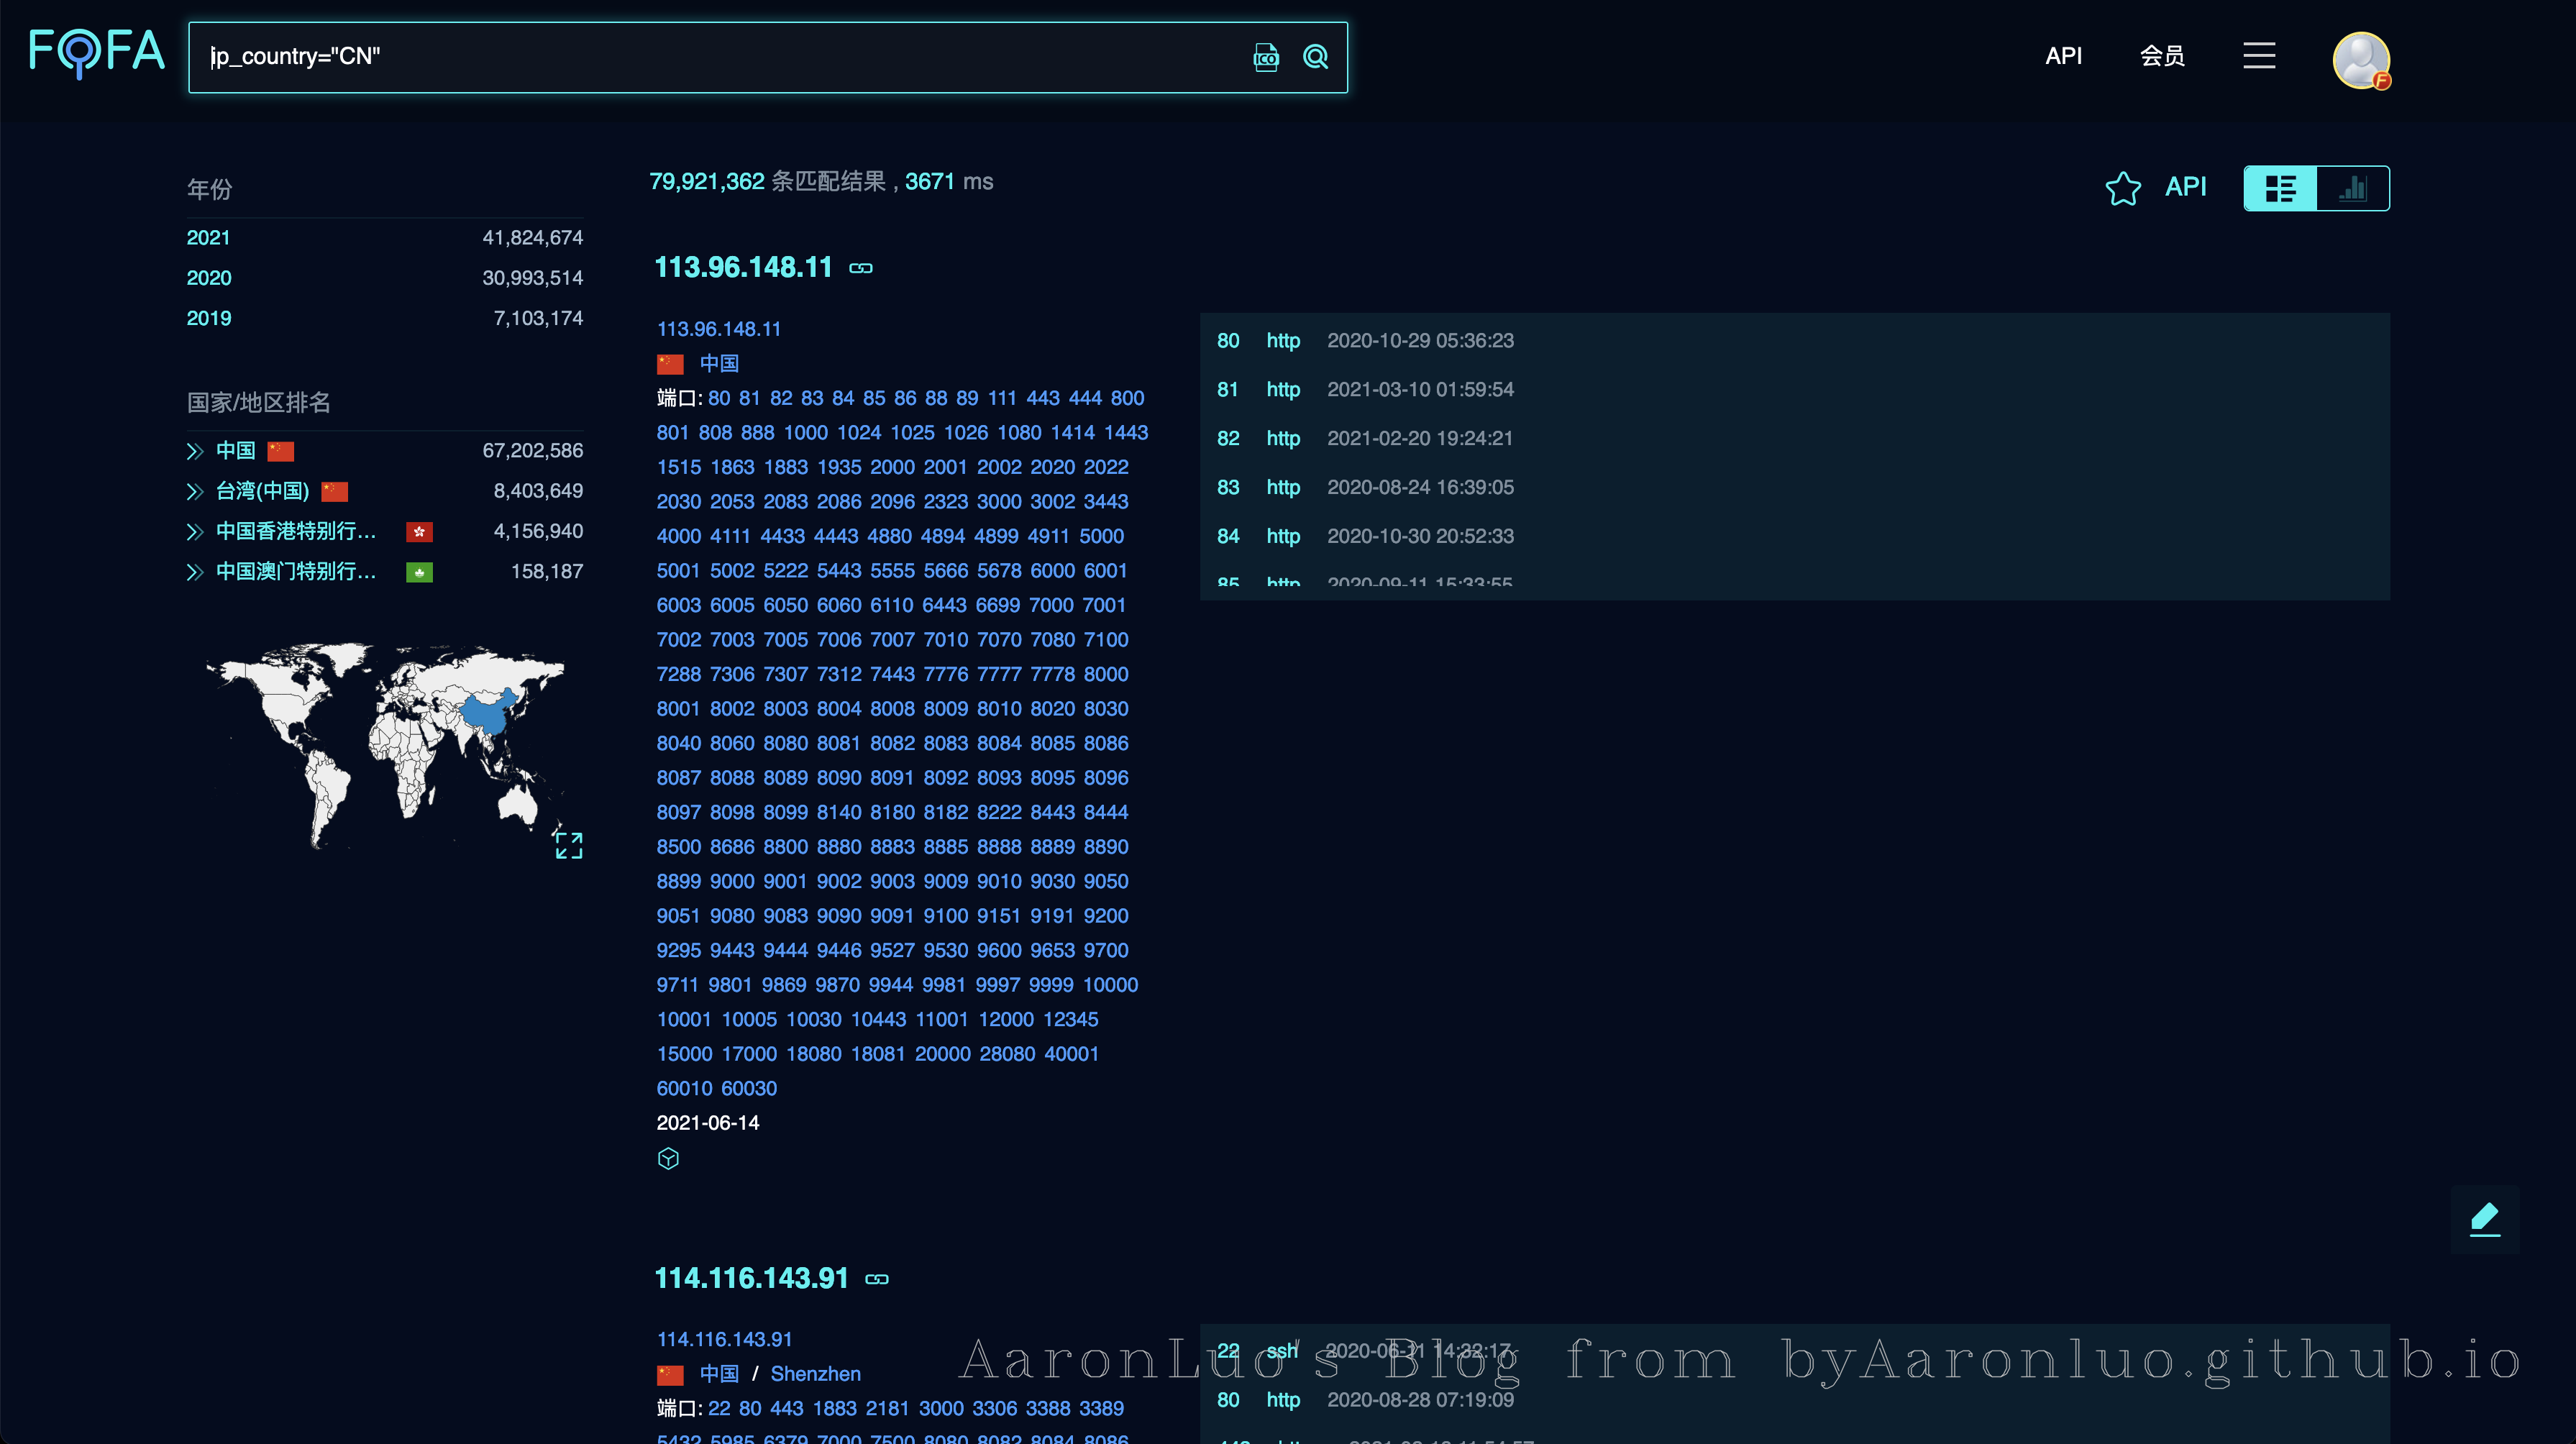Expand the 中国 country entry
This screenshot has width=2576, height=1444.
pos(195,451)
